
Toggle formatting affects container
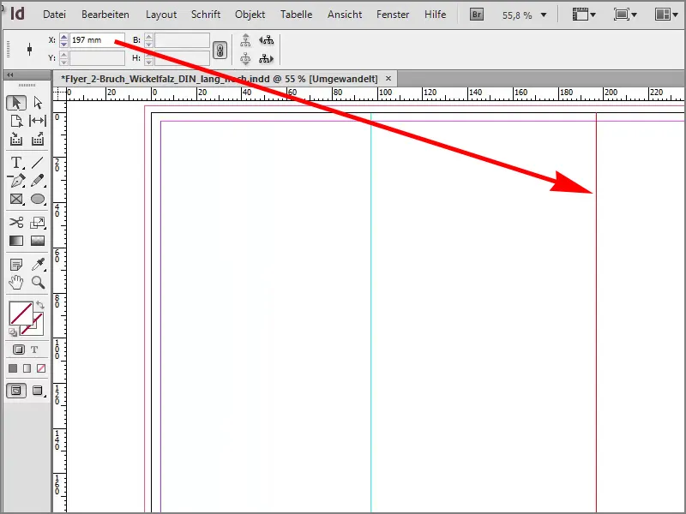18,350
